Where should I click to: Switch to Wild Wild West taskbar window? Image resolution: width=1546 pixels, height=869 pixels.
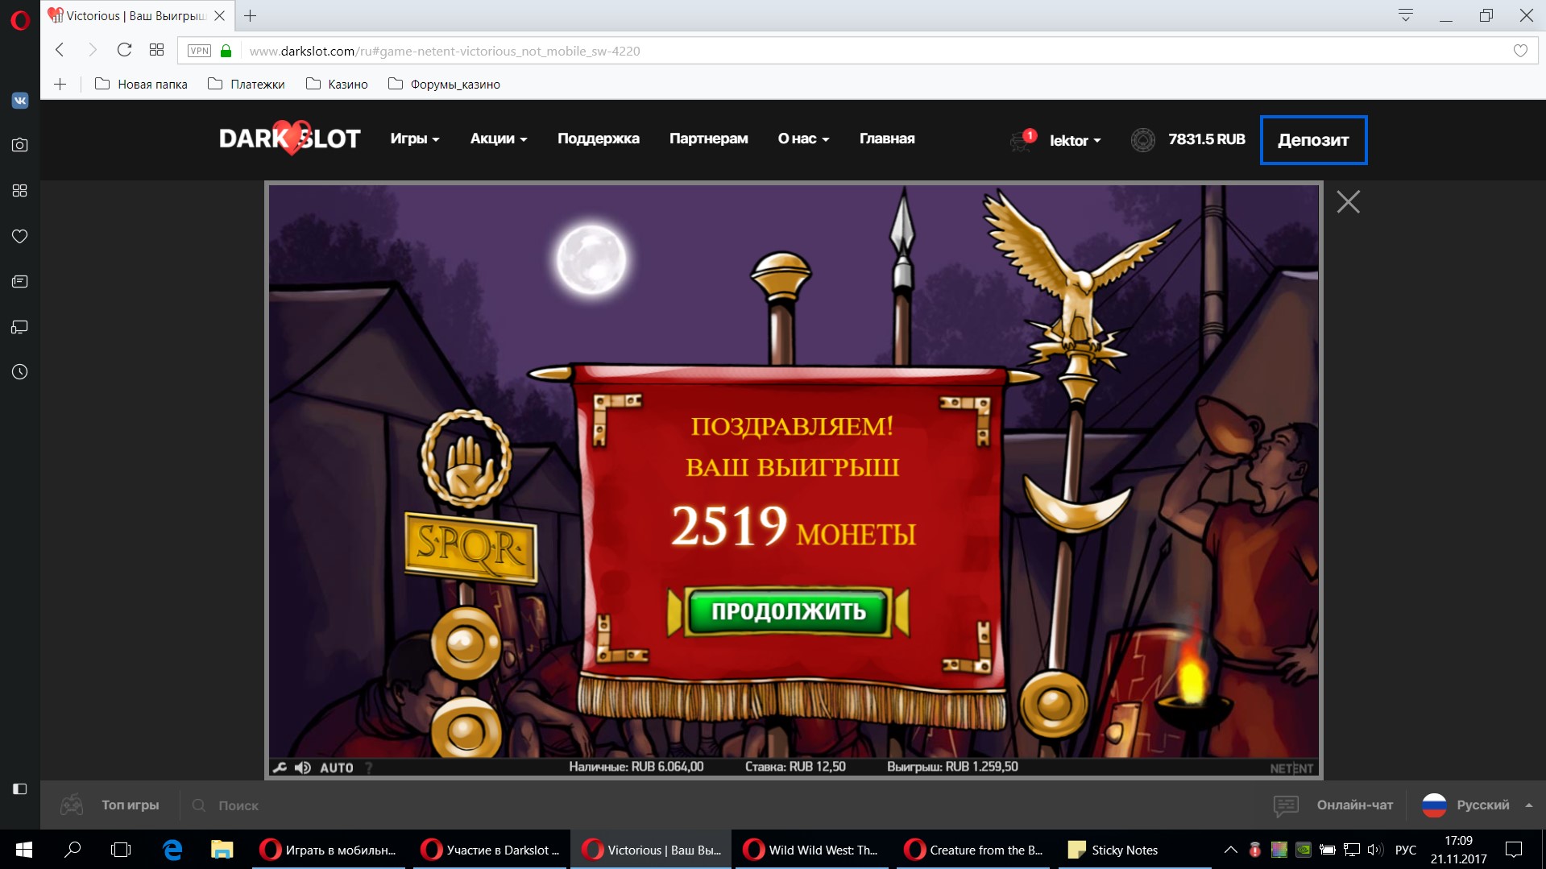pos(812,850)
